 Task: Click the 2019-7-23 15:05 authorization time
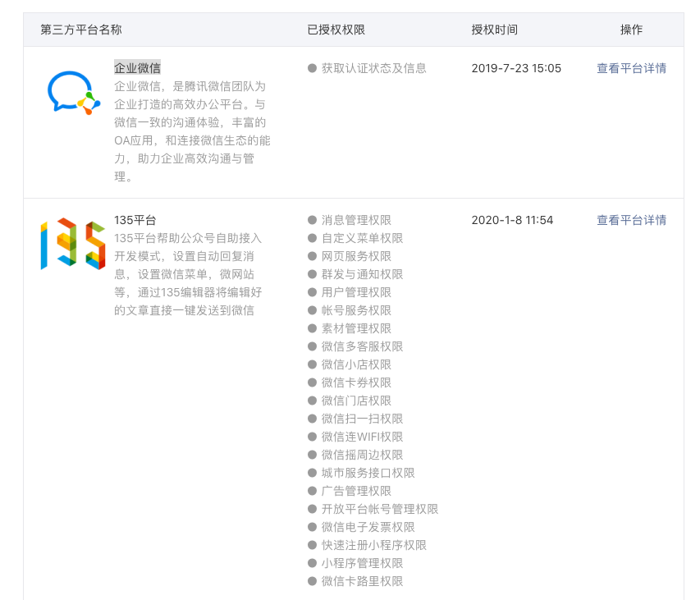(x=516, y=68)
